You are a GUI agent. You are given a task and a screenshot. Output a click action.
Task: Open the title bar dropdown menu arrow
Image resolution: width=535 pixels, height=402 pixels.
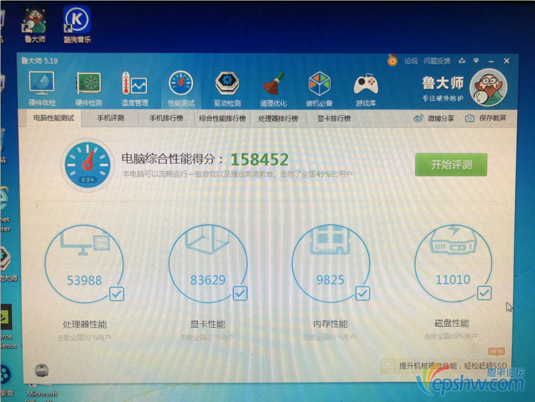coord(476,60)
